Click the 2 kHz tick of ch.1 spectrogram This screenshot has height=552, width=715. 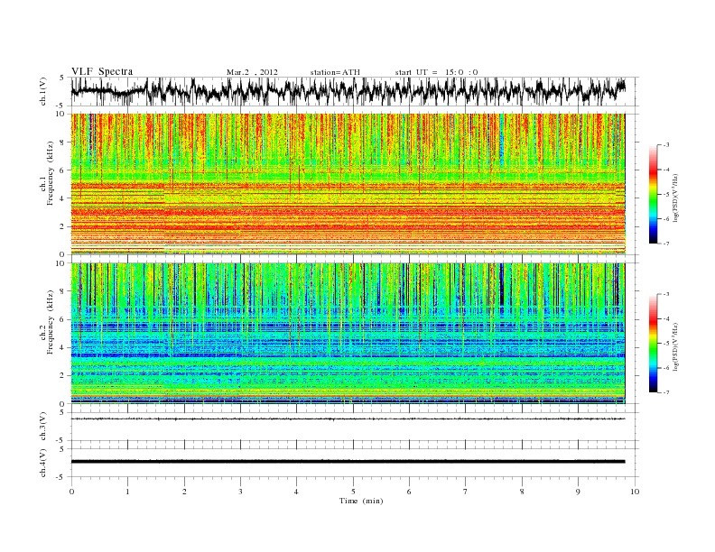coord(62,226)
